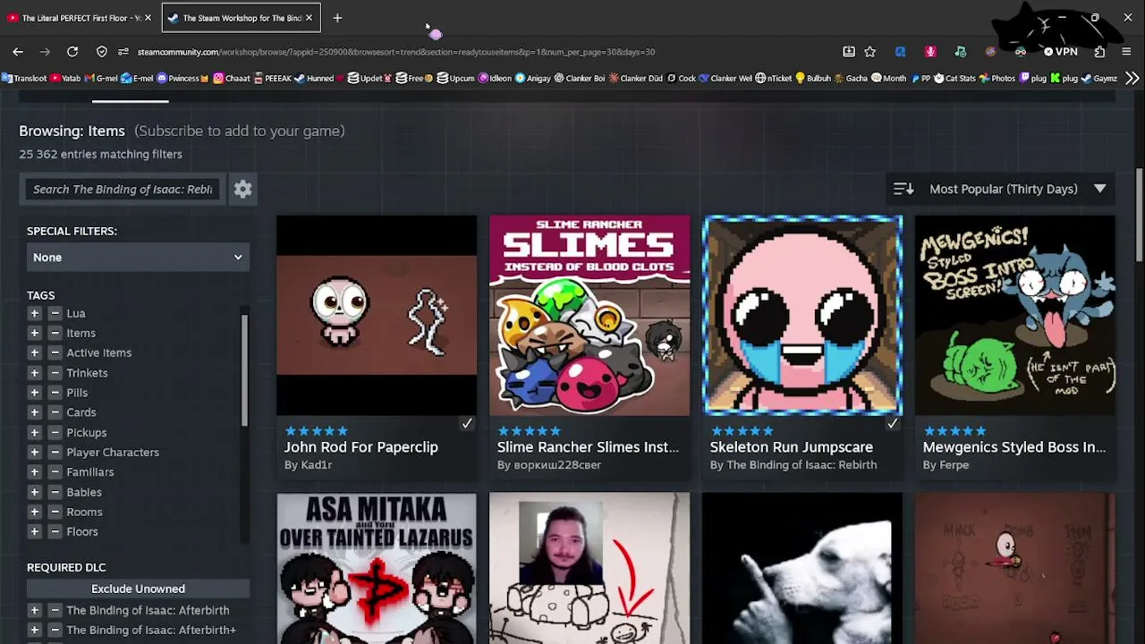The height and width of the screenshot is (644, 1145).
Task: Click the Babies tag label
Action: point(84,492)
